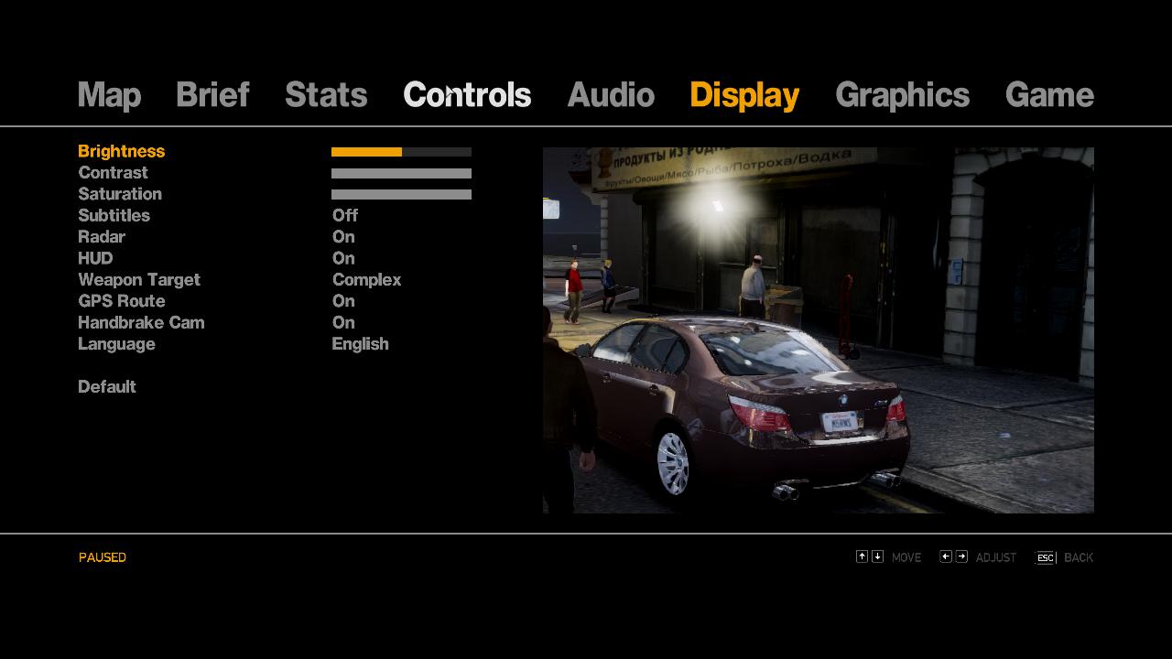Reset settings with the Default button
This screenshot has width=1172, height=659.
(107, 387)
